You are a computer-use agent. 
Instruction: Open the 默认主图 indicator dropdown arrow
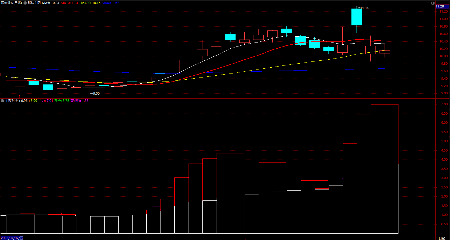click(25, 3)
